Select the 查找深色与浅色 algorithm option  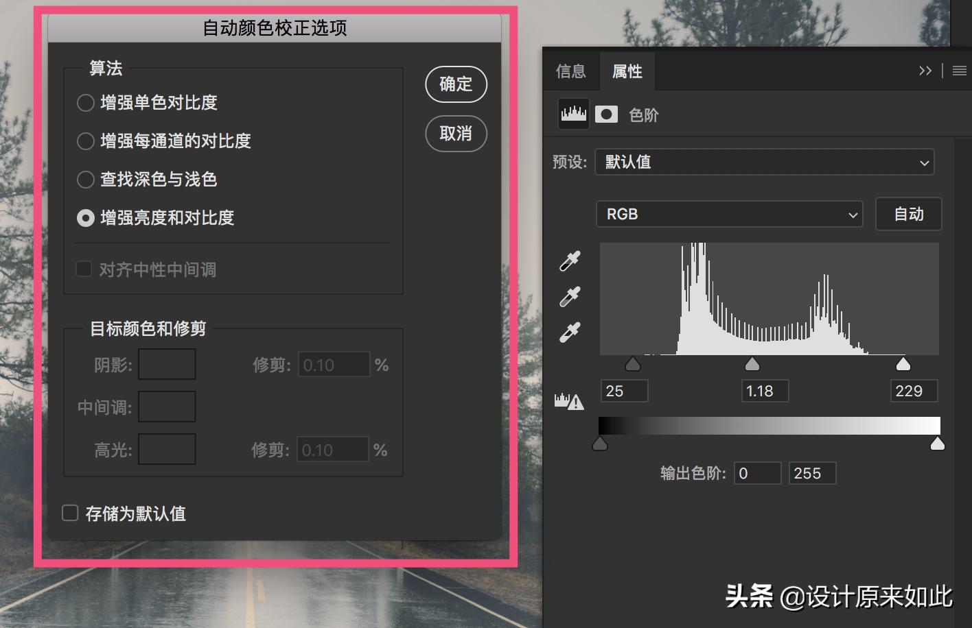pyautogui.click(x=86, y=180)
